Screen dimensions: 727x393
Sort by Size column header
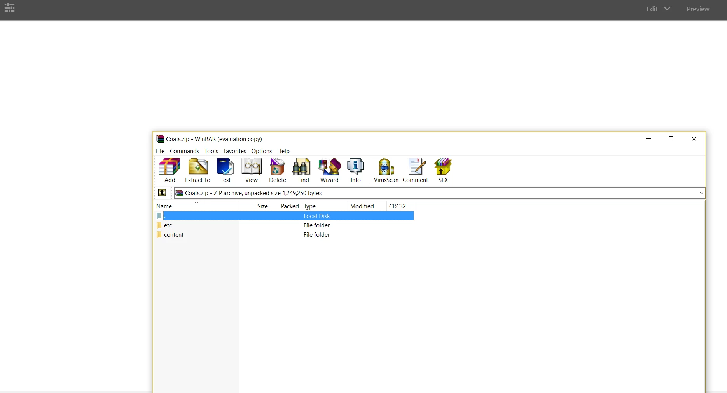click(255, 206)
